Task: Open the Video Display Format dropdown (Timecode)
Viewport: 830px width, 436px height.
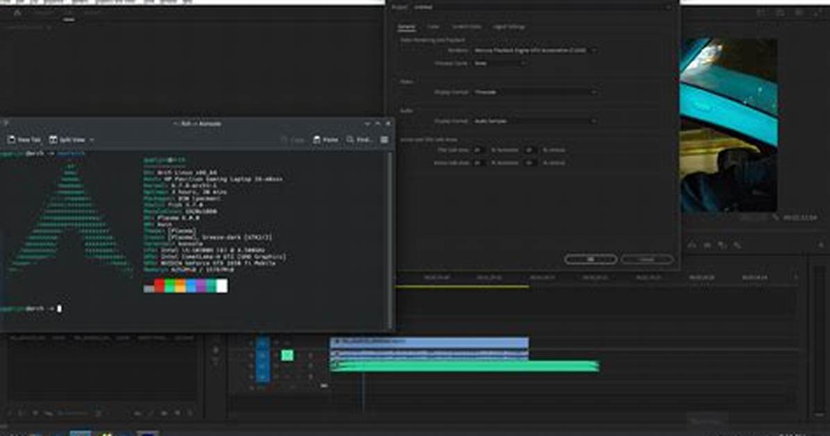Action: tap(534, 92)
